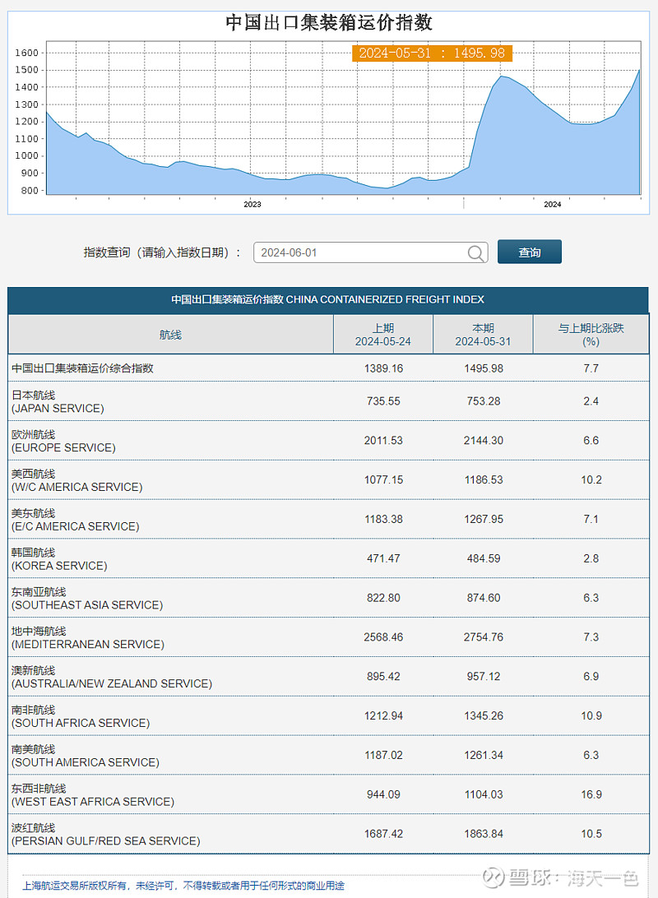Click the 上期 2024-05-24 column header
The height and width of the screenshot is (898, 658).
(384, 333)
